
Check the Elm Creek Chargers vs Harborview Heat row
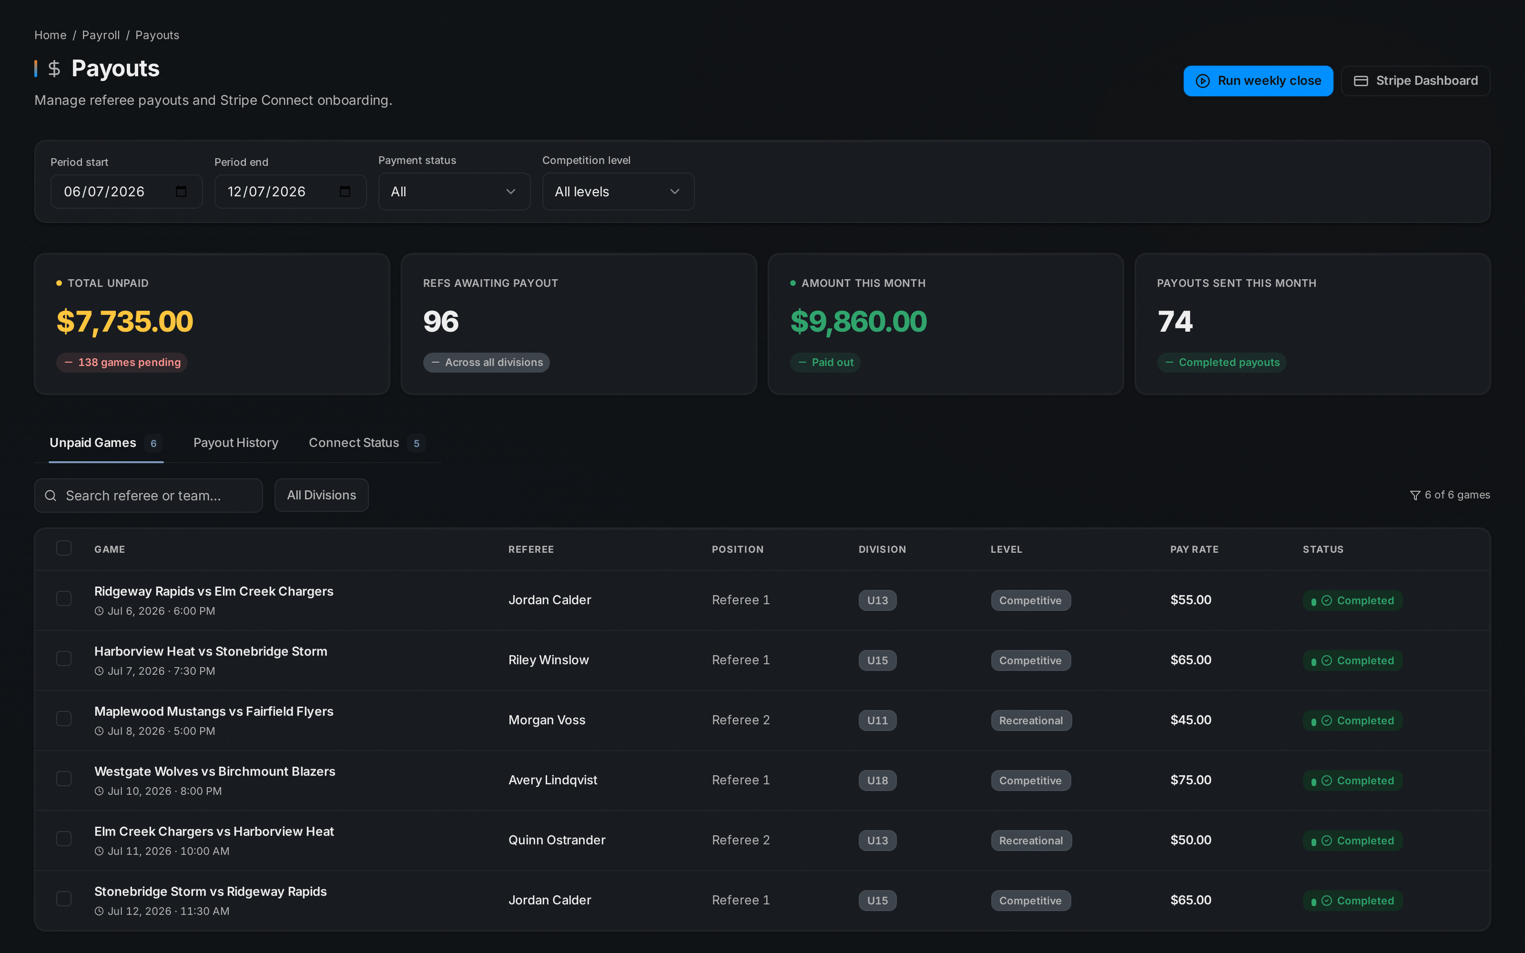point(64,838)
